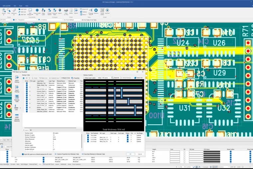This screenshot has height=169, width=253.
Task: Choose Add Flash in the ribbon
Action: click(23, 9)
